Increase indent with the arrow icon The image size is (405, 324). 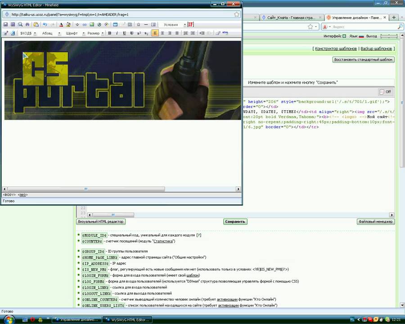pos(202,33)
